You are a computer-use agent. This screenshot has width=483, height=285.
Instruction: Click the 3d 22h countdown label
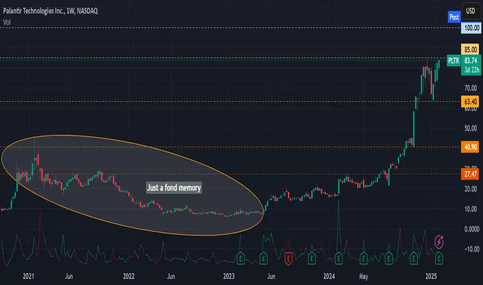pyautogui.click(x=472, y=70)
